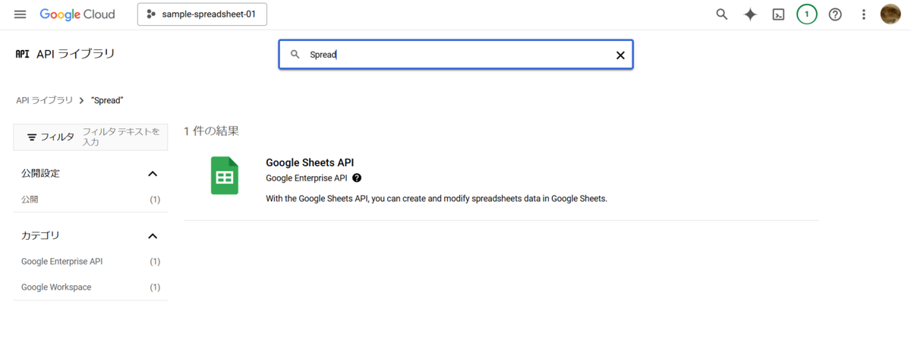This screenshot has width=911, height=352.
Task: Focus the フィルタ text input field
Action: coord(121,137)
